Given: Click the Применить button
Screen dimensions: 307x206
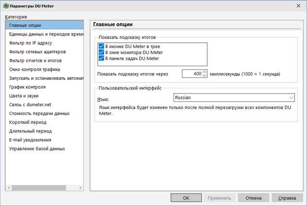Looking at the screenshot, I should point(220,198).
